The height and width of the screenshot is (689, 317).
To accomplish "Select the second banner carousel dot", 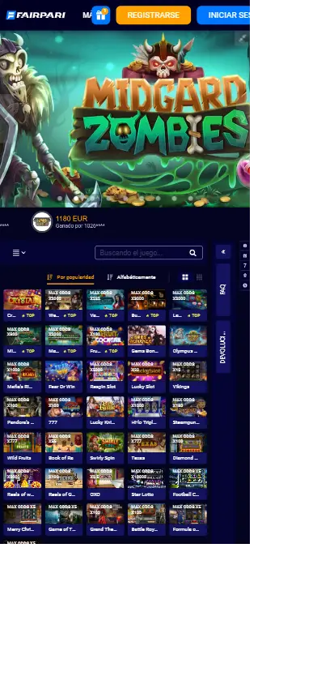I will pos(76,199).
